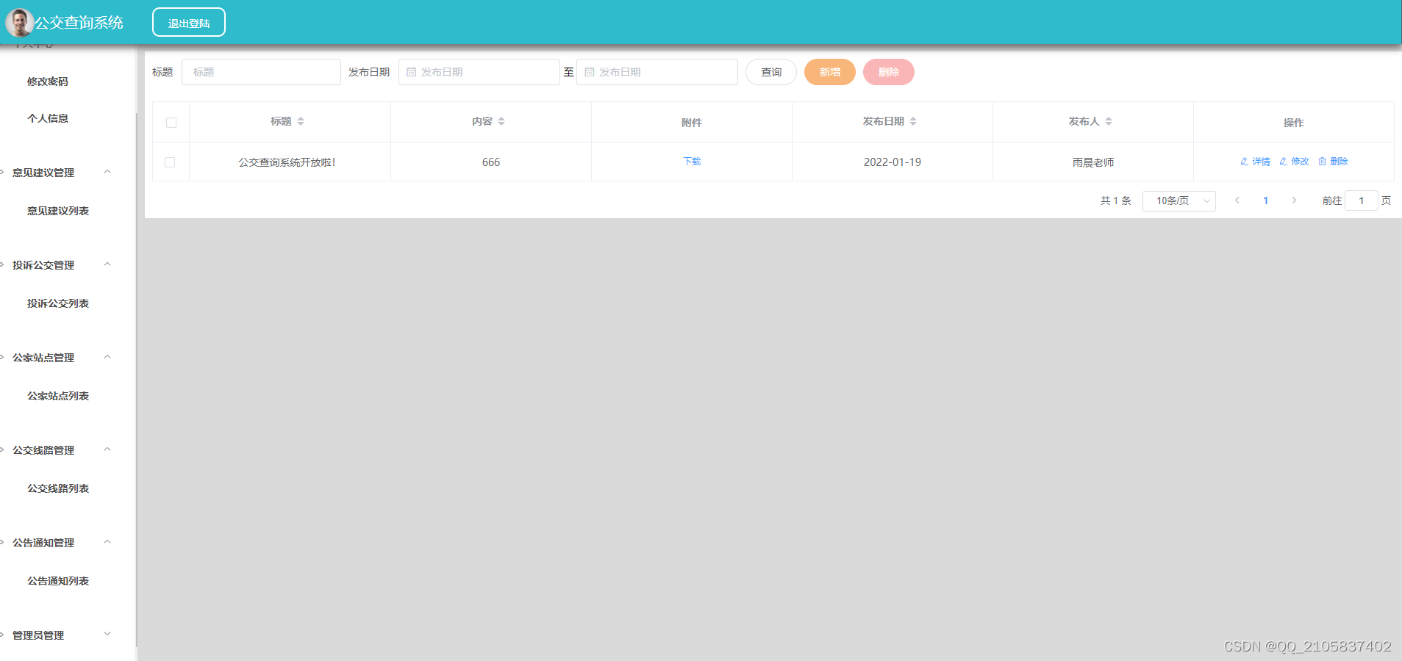Click the user avatar in the header
This screenshot has width=1402, height=661.
(x=19, y=23)
